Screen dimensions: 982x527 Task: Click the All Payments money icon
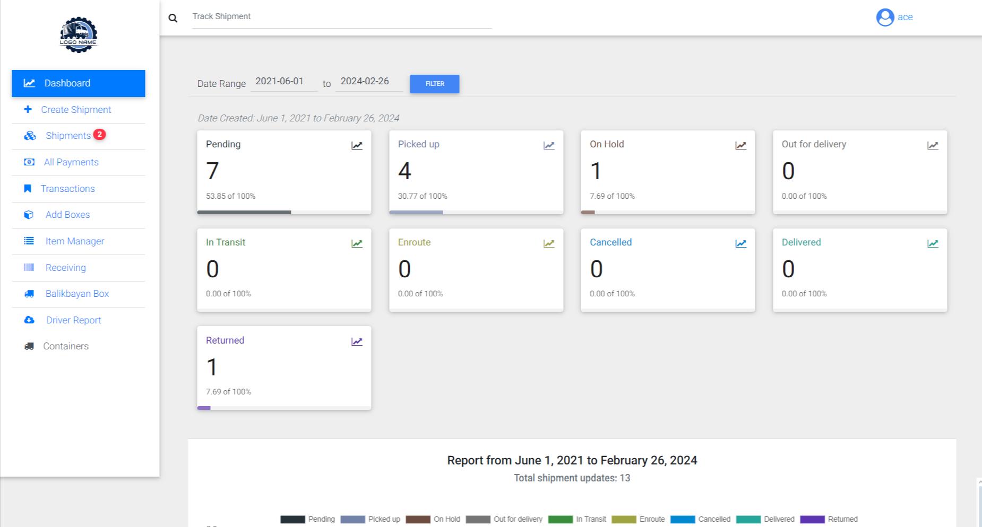click(29, 162)
